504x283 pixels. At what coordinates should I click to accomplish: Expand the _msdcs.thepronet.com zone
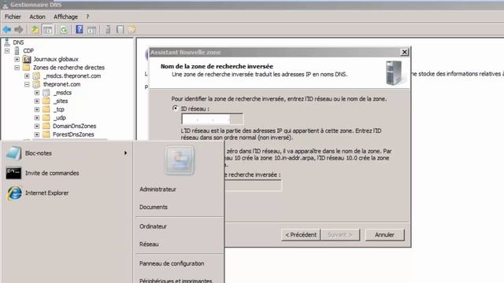click(x=27, y=76)
